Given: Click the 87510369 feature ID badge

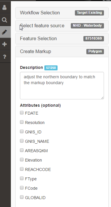Looking at the screenshot, I should click(x=94, y=38).
